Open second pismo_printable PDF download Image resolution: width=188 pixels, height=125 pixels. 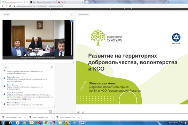39,117
